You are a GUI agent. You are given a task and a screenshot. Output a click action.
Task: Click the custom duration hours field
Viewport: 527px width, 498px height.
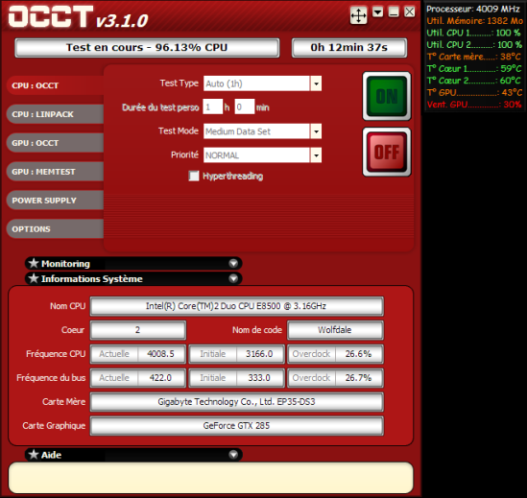(213, 107)
